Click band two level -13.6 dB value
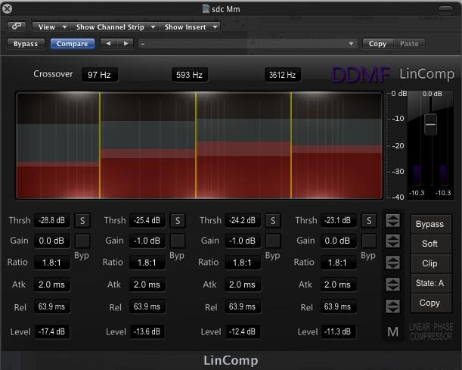Screen dimensions: 462x370 (147, 331)
